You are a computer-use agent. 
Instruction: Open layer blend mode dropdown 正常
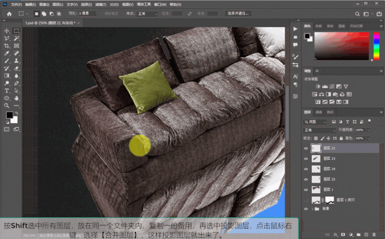pyautogui.click(x=319, y=130)
